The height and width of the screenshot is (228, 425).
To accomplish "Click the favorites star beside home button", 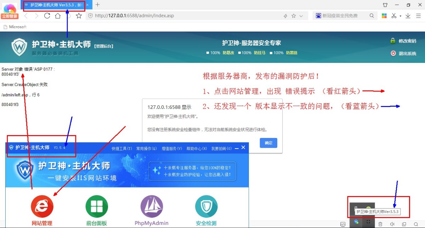I will point(79,16).
